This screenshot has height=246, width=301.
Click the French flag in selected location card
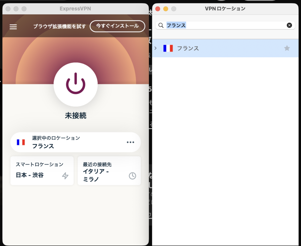(x=21, y=142)
